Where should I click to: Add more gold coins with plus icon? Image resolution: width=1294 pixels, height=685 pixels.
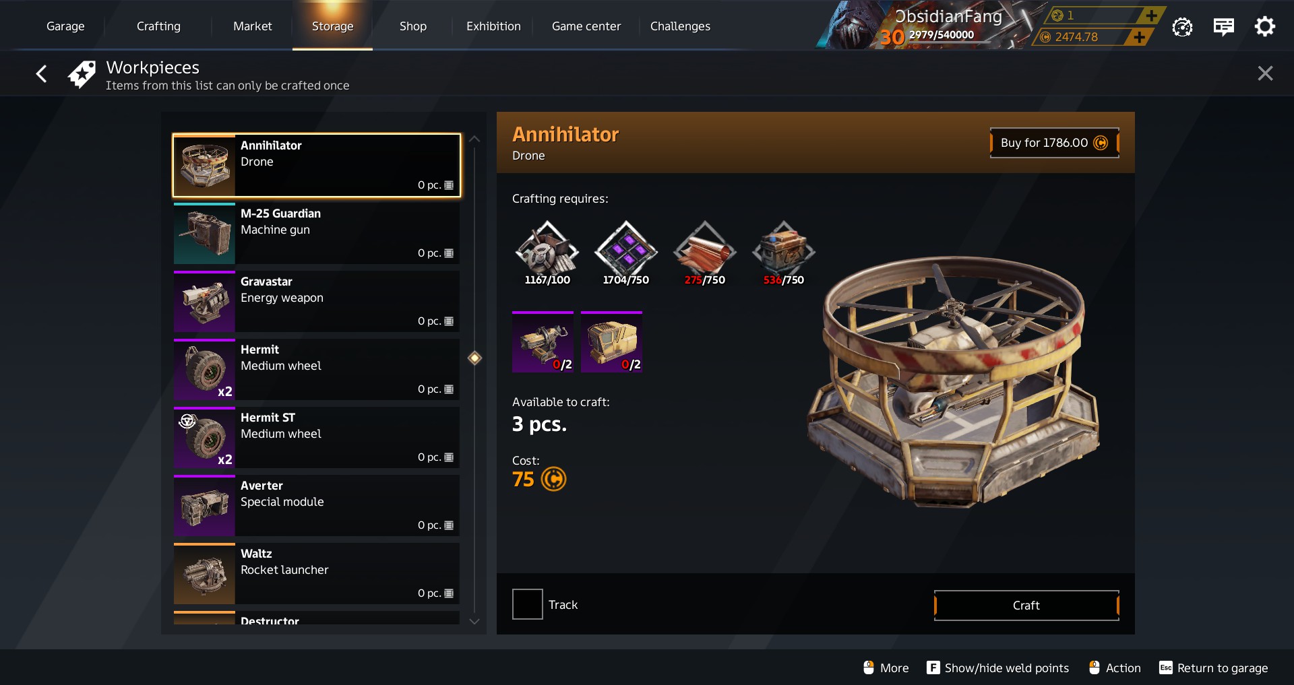[1151, 15]
